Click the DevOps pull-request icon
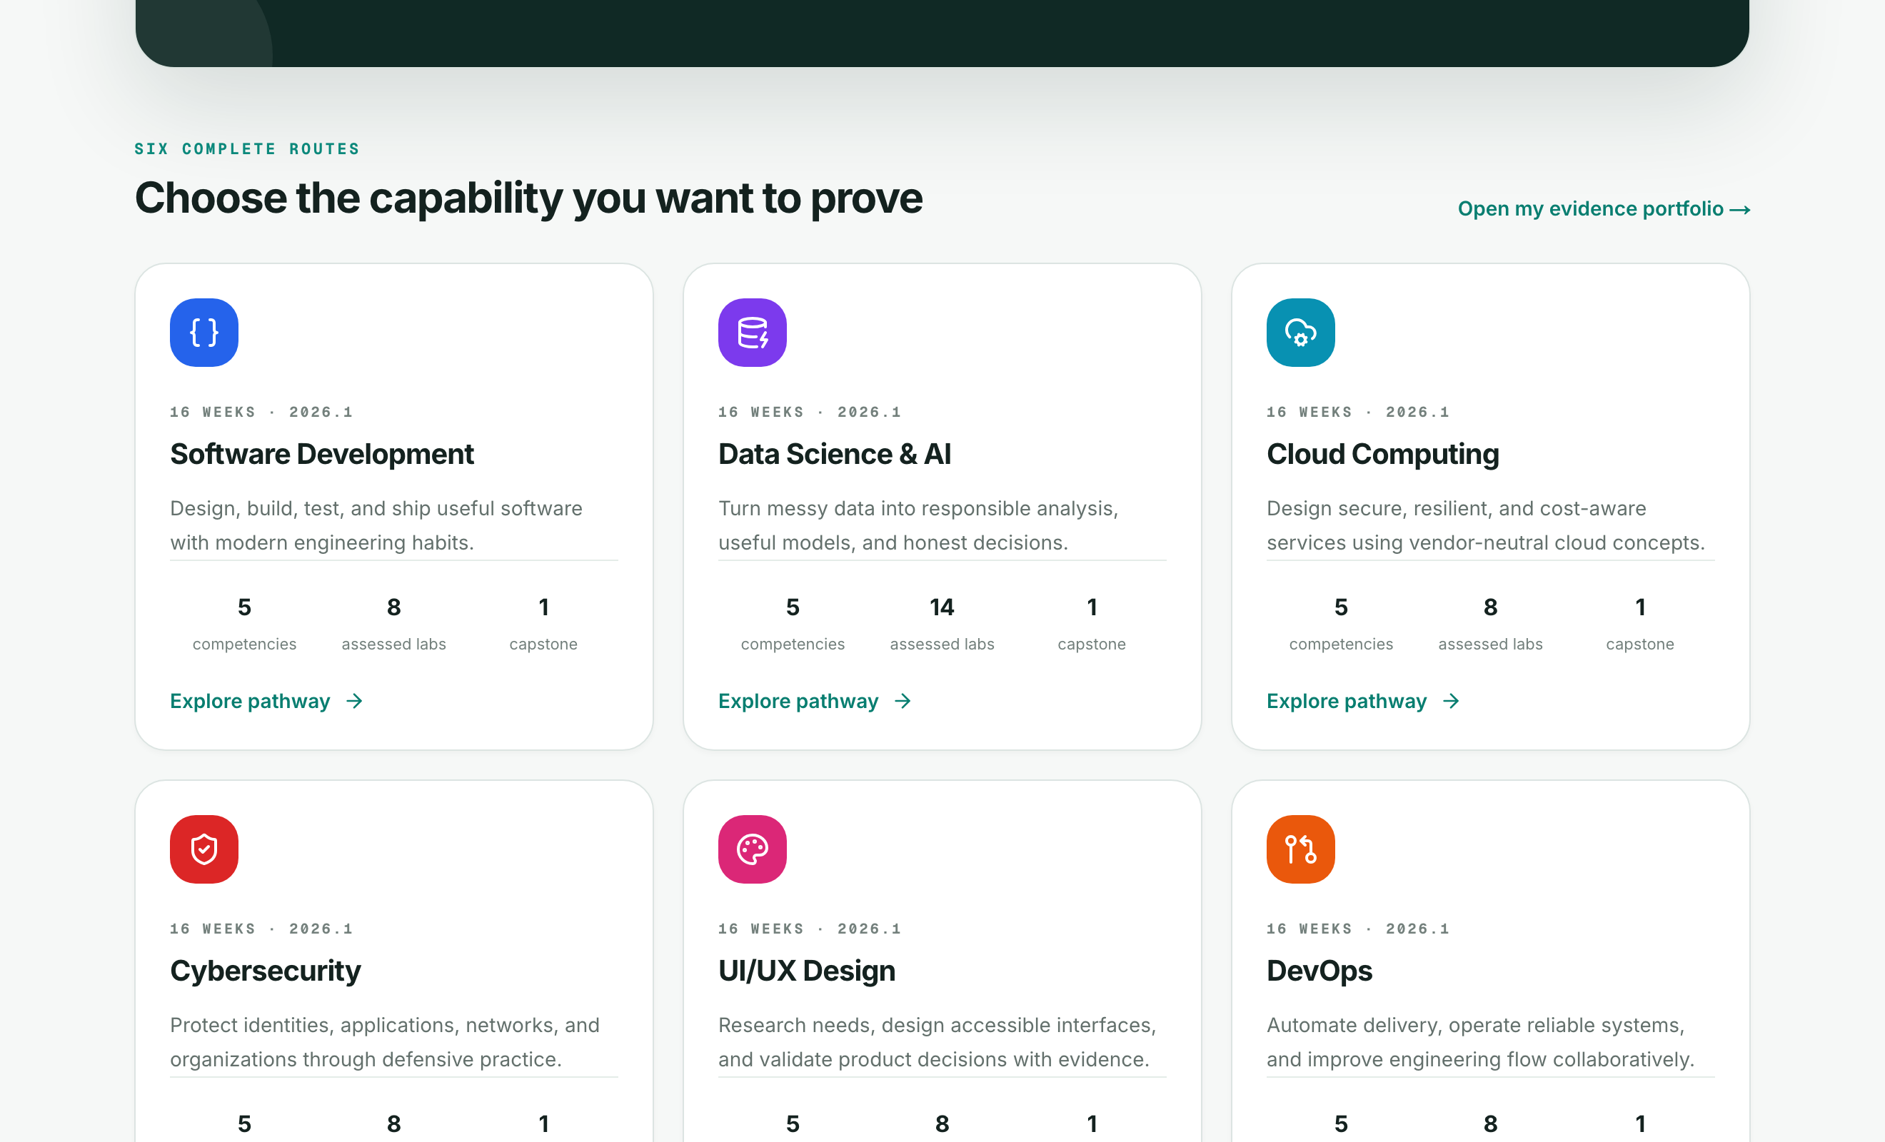The image size is (1885, 1142). [x=1300, y=849]
